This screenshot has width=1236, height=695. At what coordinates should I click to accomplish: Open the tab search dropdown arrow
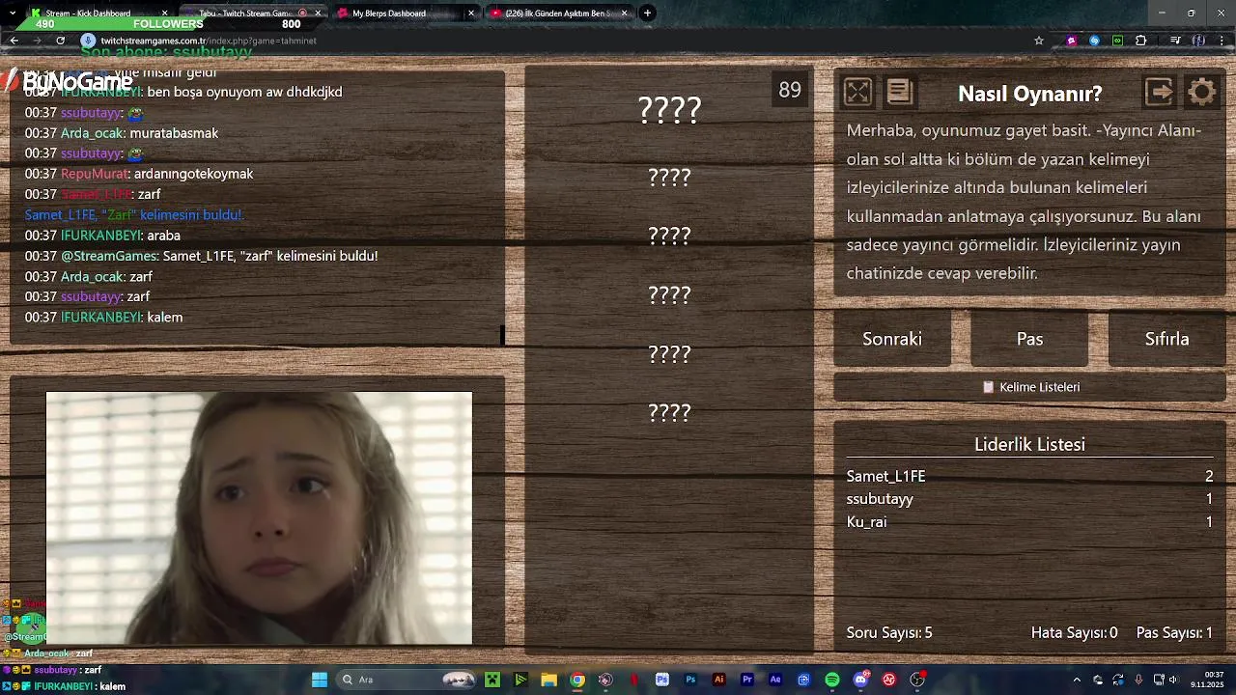pyautogui.click(x=13, y=13)
